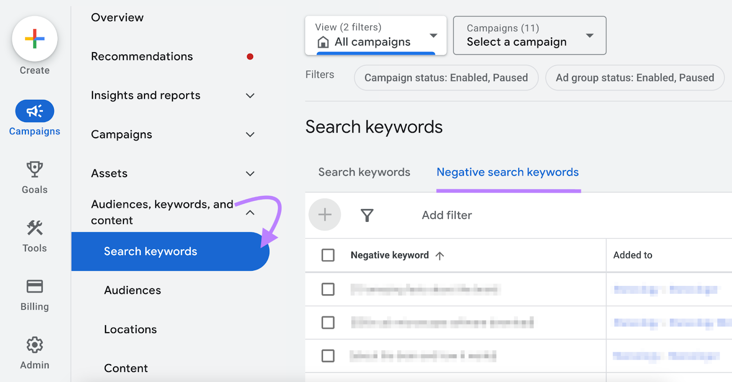732x382 pixels.
Task: Check the first negative keyword row checkbox
Action: (x=328, y=289)
